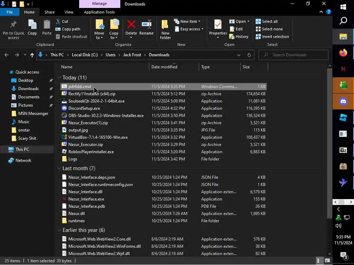Click the volume speaker tray icon
354x265 pixels.
[x=338, y=226]
